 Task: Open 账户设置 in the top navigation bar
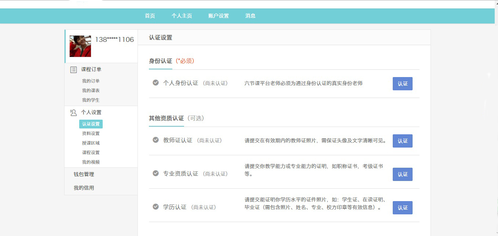(x=218, y=16)
